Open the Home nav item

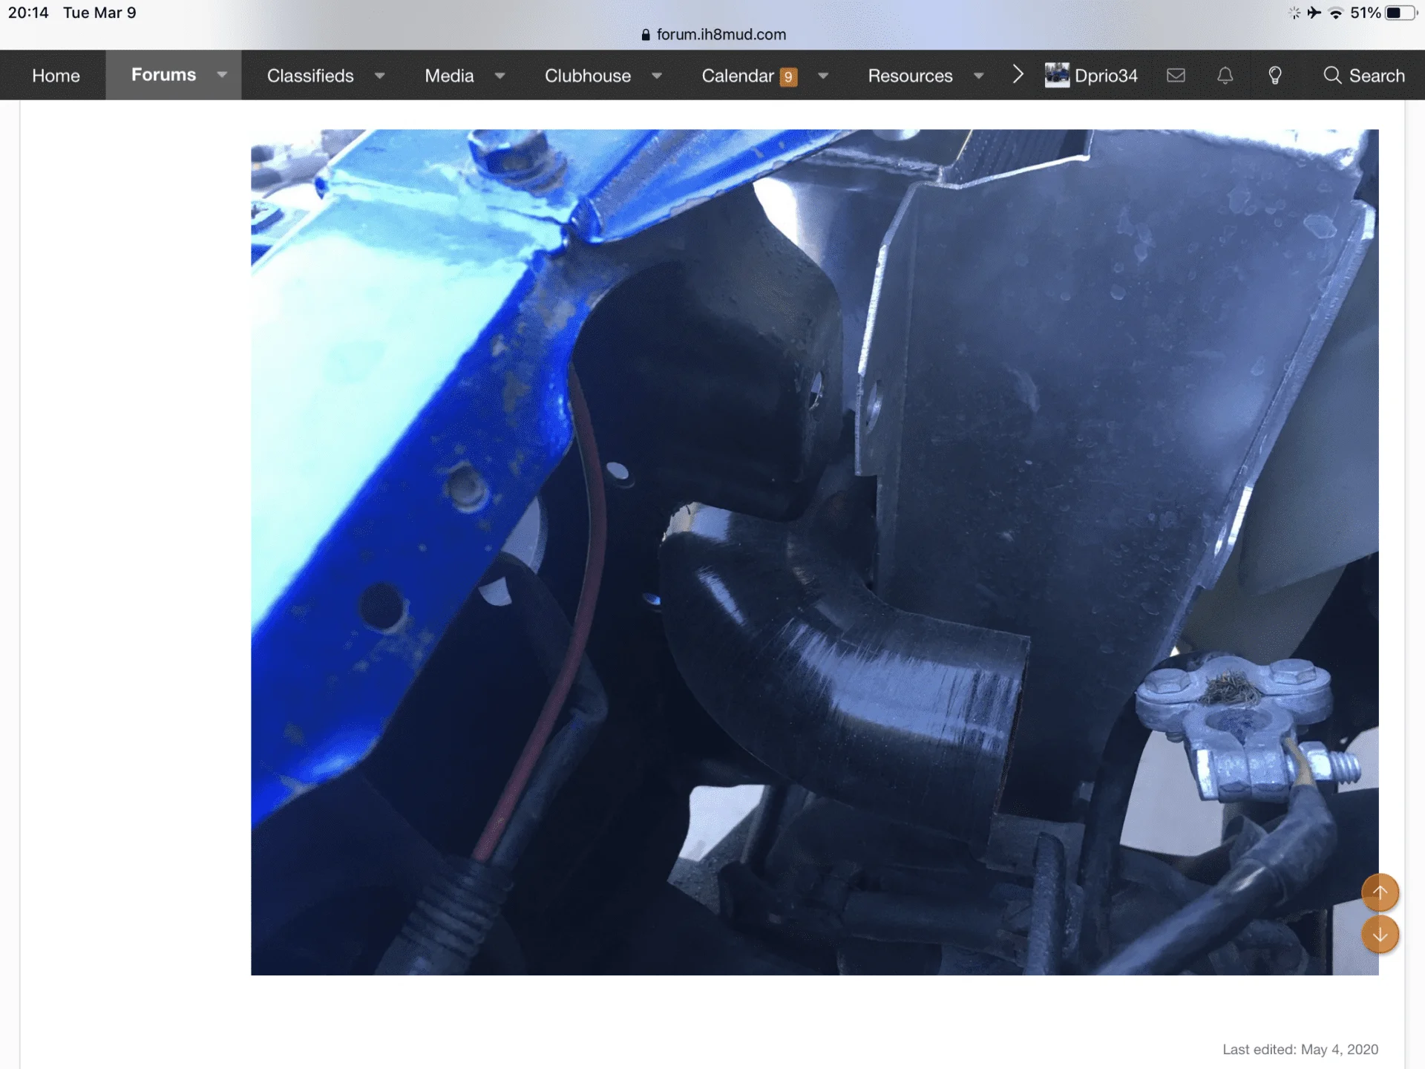(x=56, y=76)
